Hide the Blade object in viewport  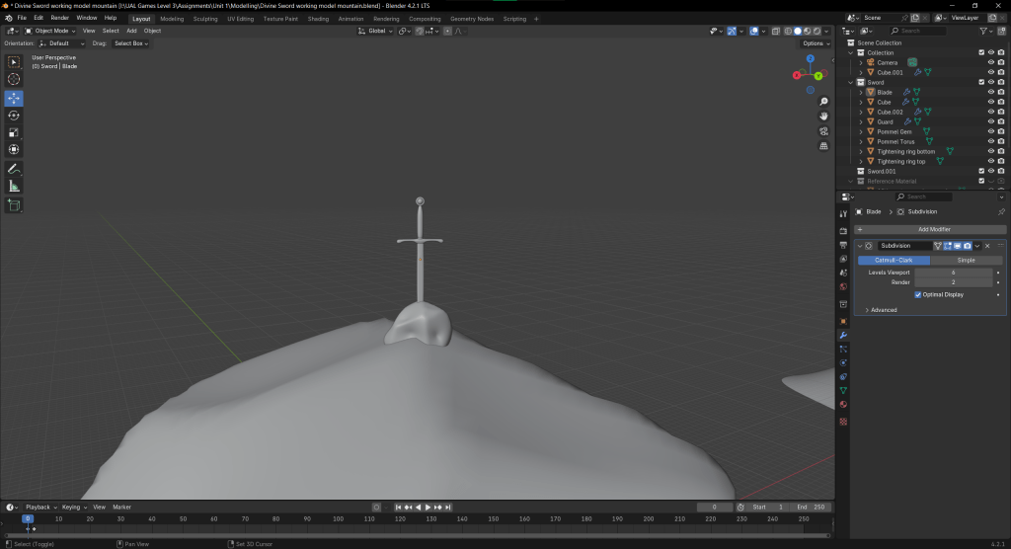click(990, 92)
